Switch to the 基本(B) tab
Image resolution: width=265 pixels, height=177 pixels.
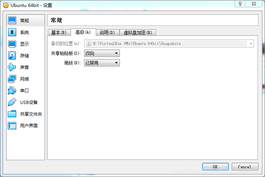pyautogui.click(x=59, y=32)
